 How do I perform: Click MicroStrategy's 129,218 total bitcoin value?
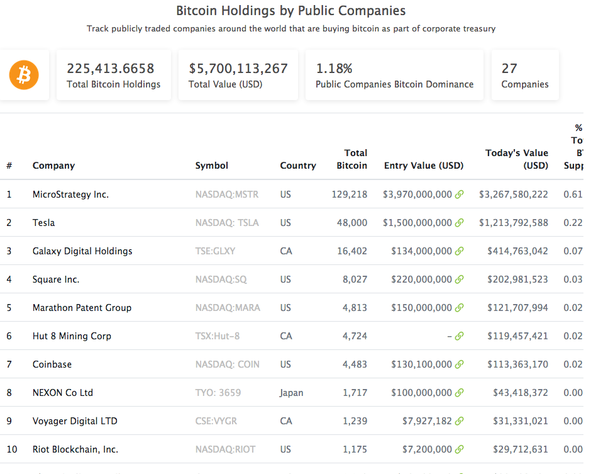tap(350, 195)
